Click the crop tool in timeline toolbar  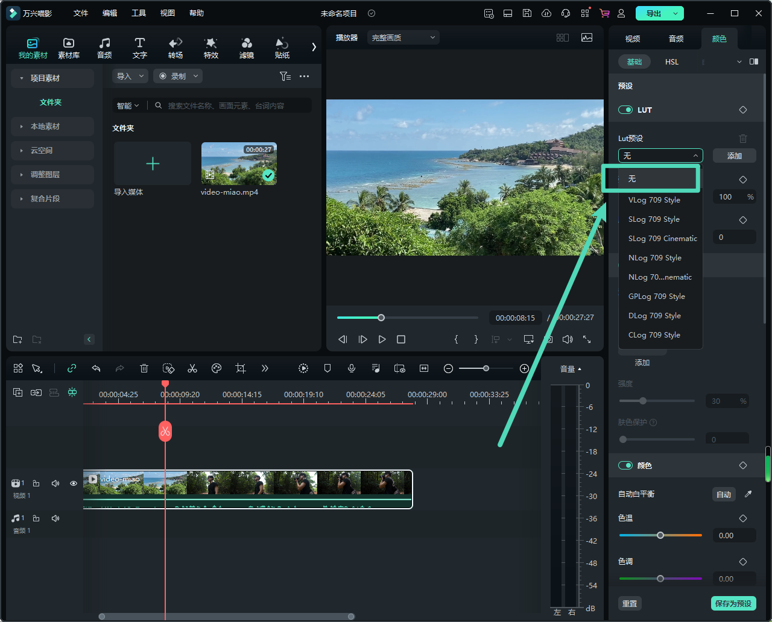pos(241,368)
